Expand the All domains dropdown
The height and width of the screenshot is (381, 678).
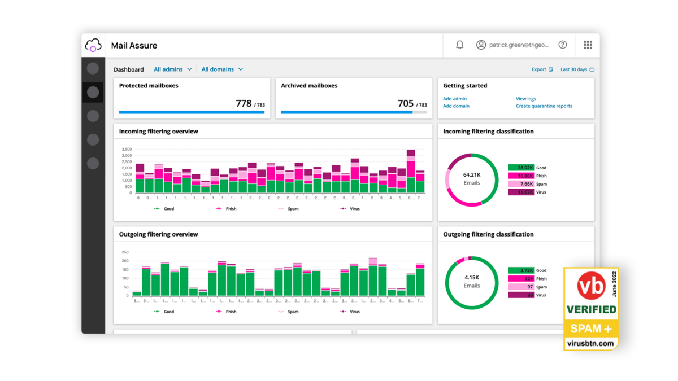222,69
